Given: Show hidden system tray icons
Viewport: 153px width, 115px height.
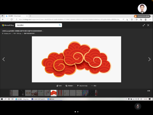Looking at the screenshot, I should coord(126,99).
